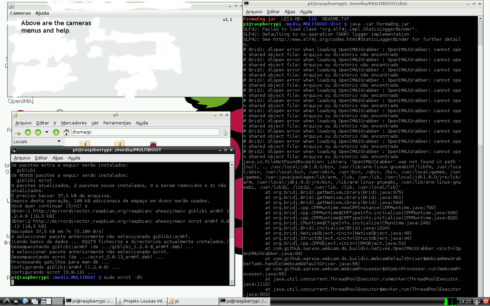The height and width of the screenshot is (306, 490).
Task: Click folder window icon in pi title bar
Action: pos(16,115)
